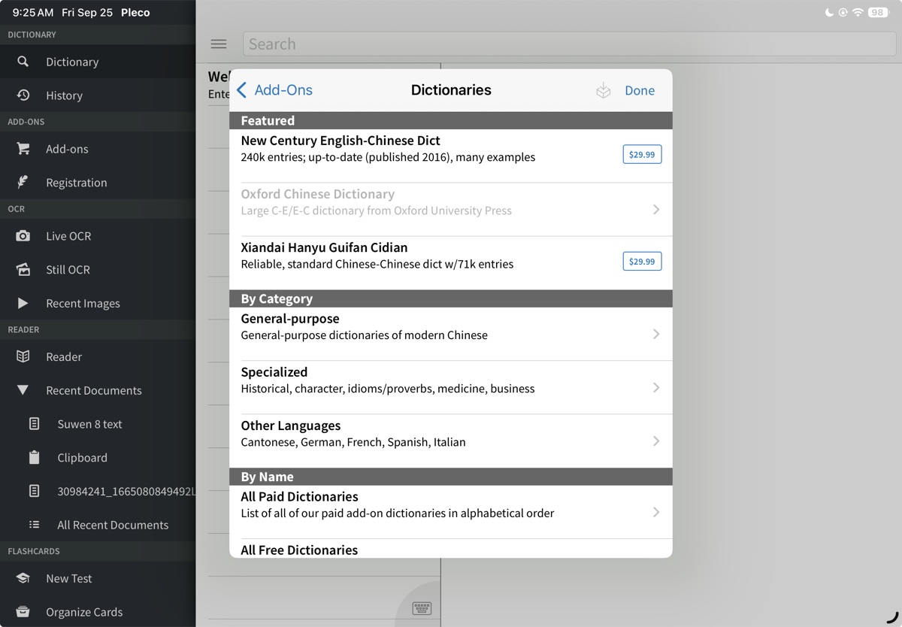This screenshot has width=902, height=627.
Task: Collapse the Recent Documents triangle
Action: [23, 390]
